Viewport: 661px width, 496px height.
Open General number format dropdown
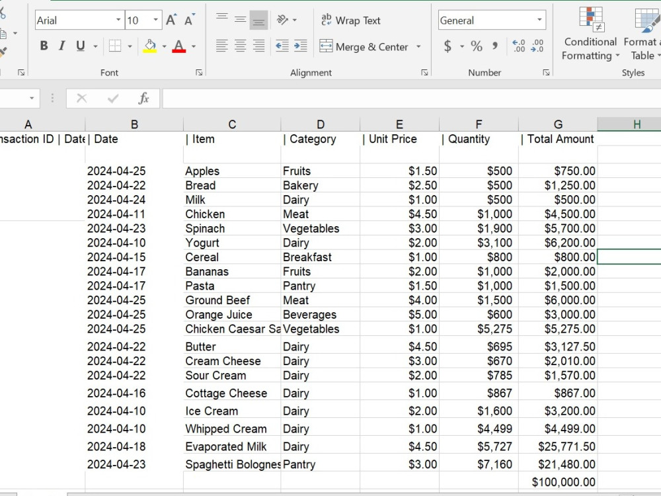(x=539, y=20)
